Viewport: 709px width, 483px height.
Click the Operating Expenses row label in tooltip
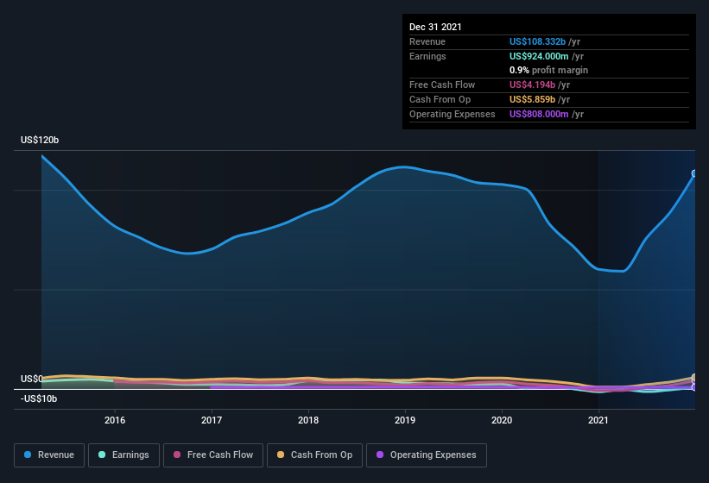[453, 114]
